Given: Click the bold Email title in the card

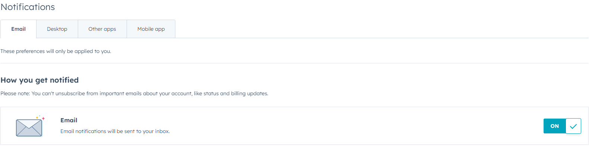Looking at the screenshot, I should 69,120.
